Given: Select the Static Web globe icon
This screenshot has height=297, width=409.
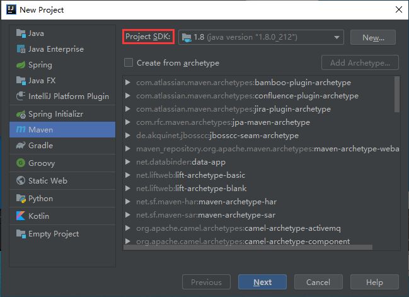Looking at the screenshot, I should click(21, 180).
